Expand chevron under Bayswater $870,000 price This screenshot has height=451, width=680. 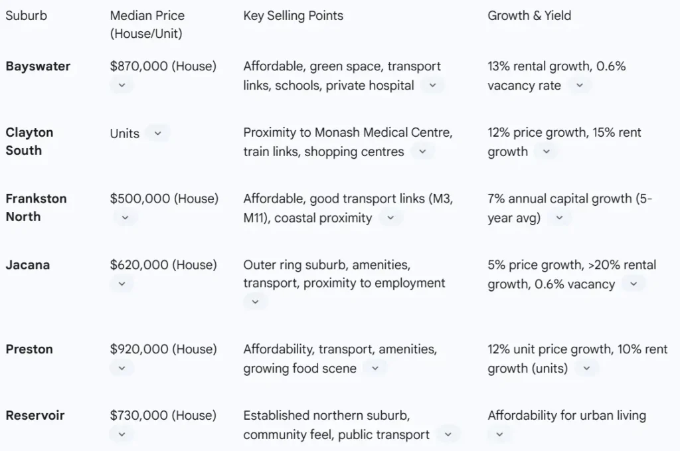pyautogui.click(x=122, y=85)
